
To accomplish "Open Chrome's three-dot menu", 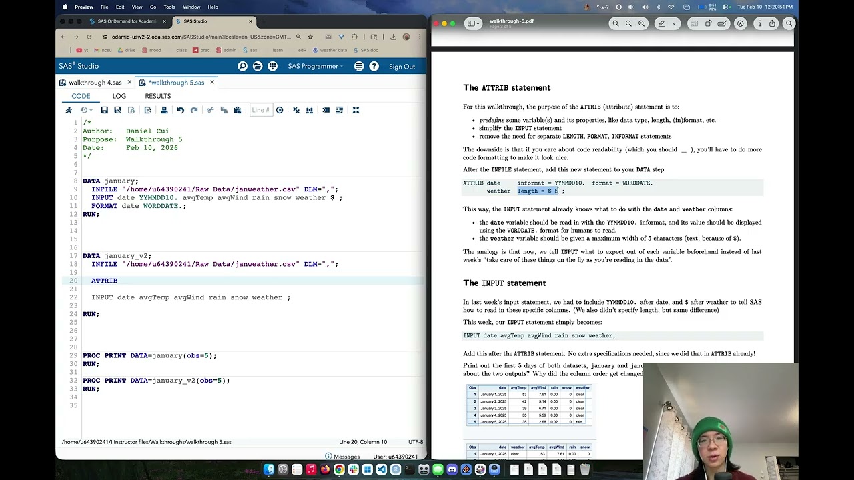I will tap(419, 37).
